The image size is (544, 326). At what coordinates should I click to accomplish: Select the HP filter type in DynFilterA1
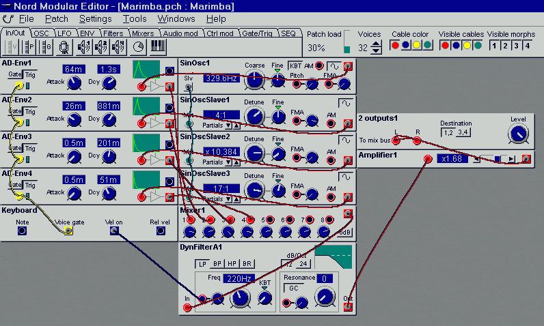pyautogui.click(x=230, y=263)
